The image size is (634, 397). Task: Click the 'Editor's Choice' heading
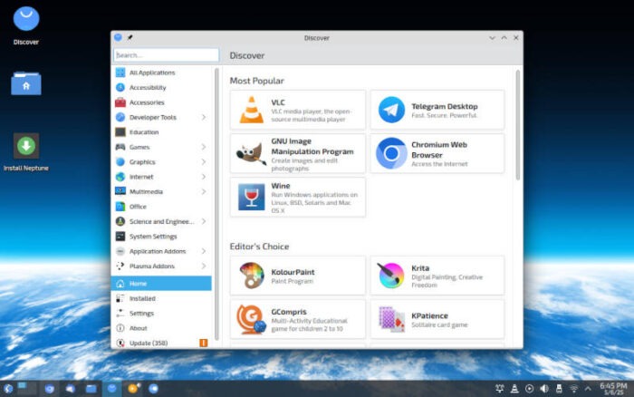pyautogui.click(x=259, y=247)
